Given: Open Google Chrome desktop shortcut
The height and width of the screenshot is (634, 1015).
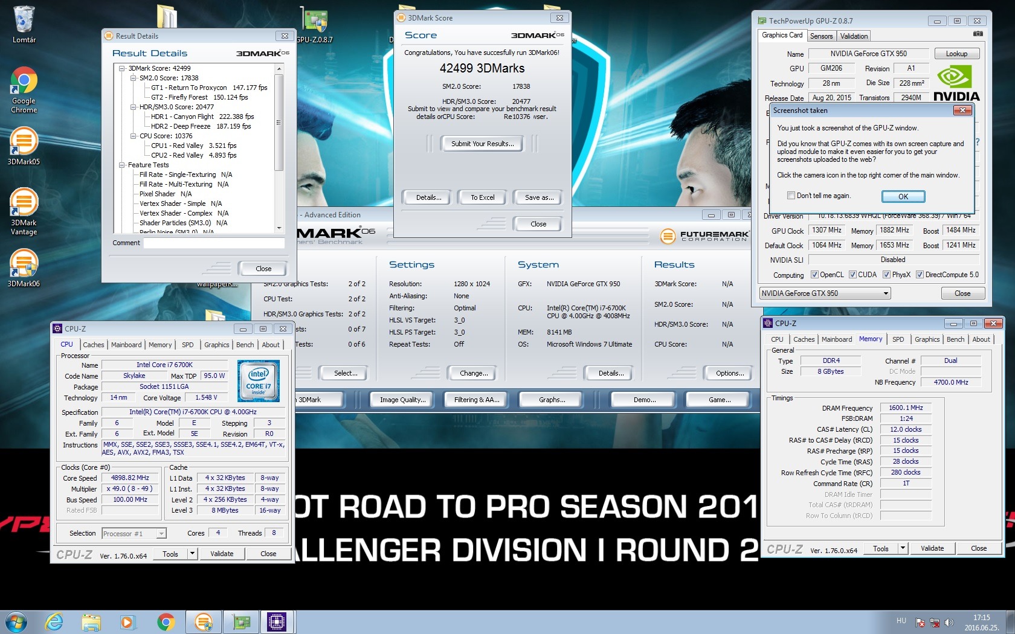Looking at the screenshot, I should [x=24, y=90].
